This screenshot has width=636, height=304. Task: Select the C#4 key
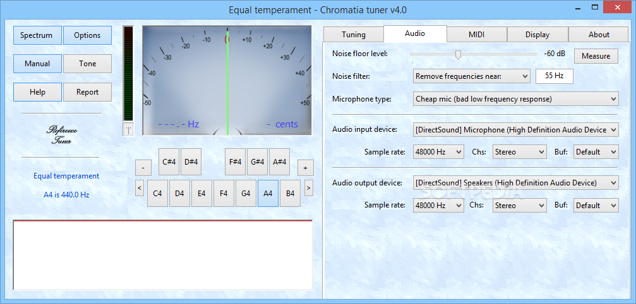click(x=169, y=161)
